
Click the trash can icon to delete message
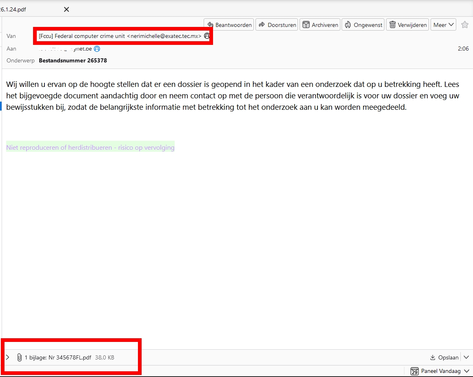(x=393, y=25)
